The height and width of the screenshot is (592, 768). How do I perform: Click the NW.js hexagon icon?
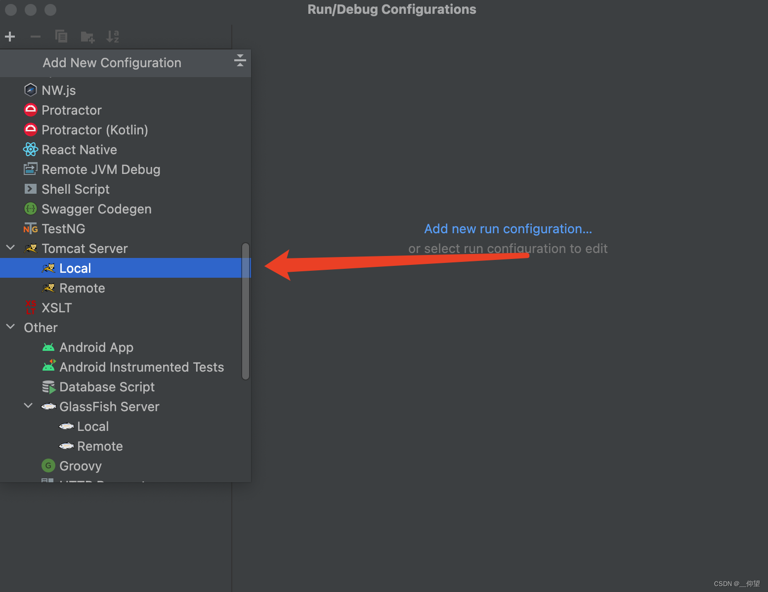pos(31,90)
